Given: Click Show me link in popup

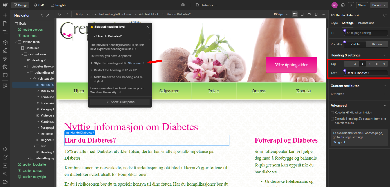Looking at the screenshot, I should tap(136, 63).
